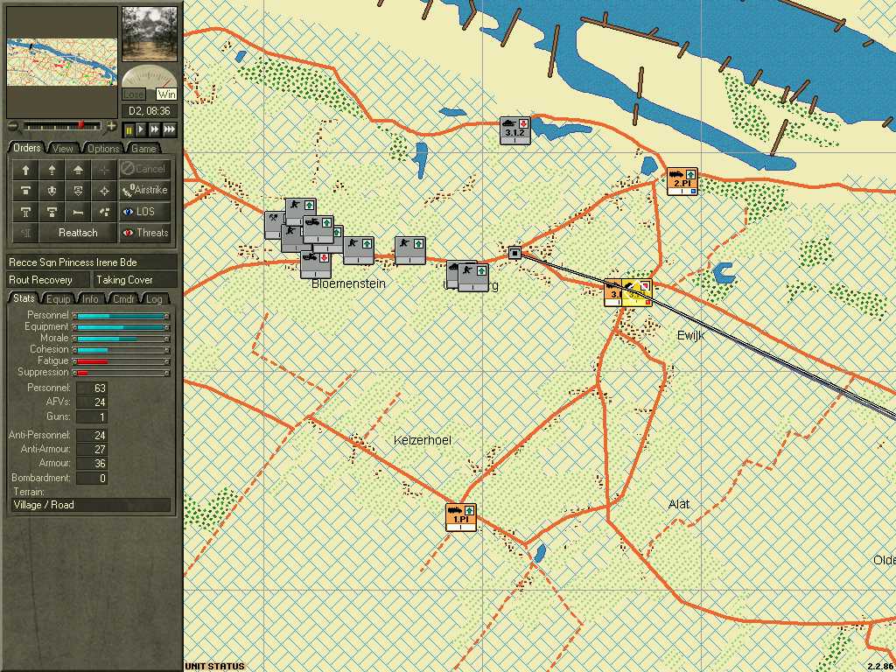Pause the game clock
The height and width of the screenshot is (672, 896).
tap(129, 130)
